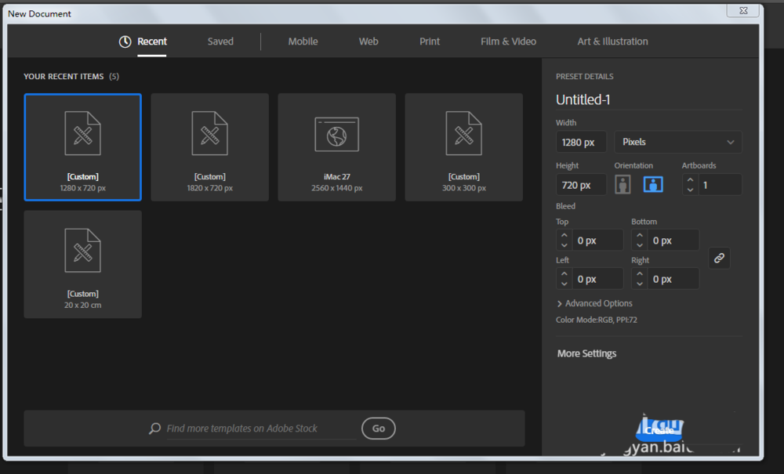Viewport: 784px width, 474px height.
Task: Click the search magnifier icon
Action: click(x=154, y=429)
